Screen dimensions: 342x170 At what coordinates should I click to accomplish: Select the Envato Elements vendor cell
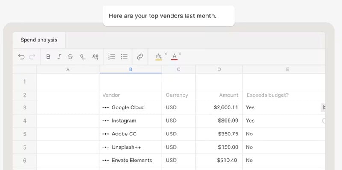tap(130, 161)
